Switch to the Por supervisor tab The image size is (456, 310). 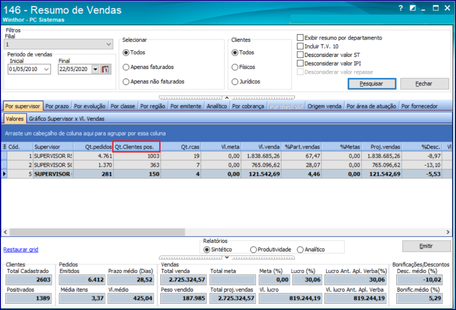pyautogui.click(x=23, y=106)
